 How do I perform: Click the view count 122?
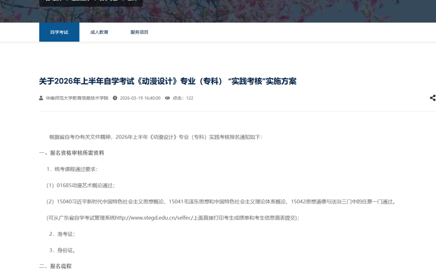click(190, 98)
